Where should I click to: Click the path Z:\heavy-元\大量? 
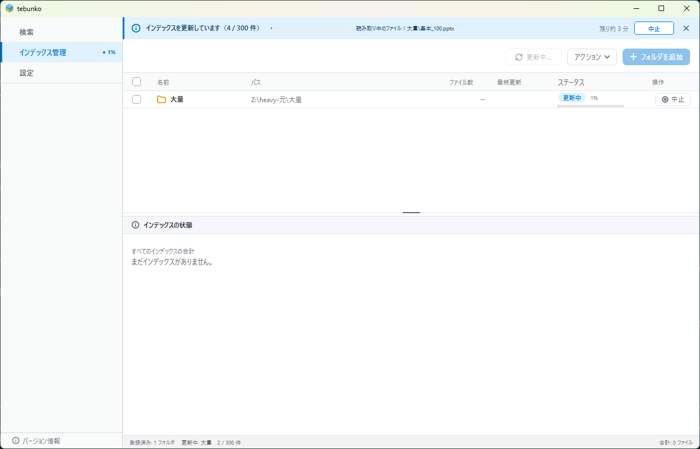276,100
